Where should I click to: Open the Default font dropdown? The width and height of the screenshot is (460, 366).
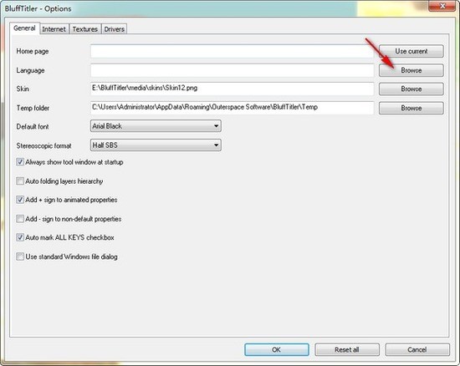click(x=156, y=126)
